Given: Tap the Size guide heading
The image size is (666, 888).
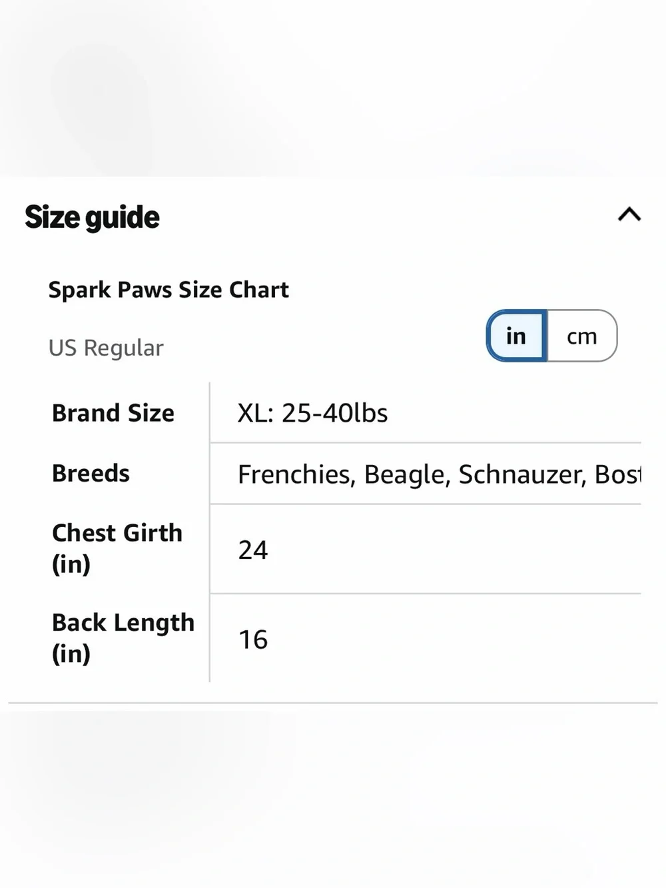Looking at the screenshot, I should point(92,217).
